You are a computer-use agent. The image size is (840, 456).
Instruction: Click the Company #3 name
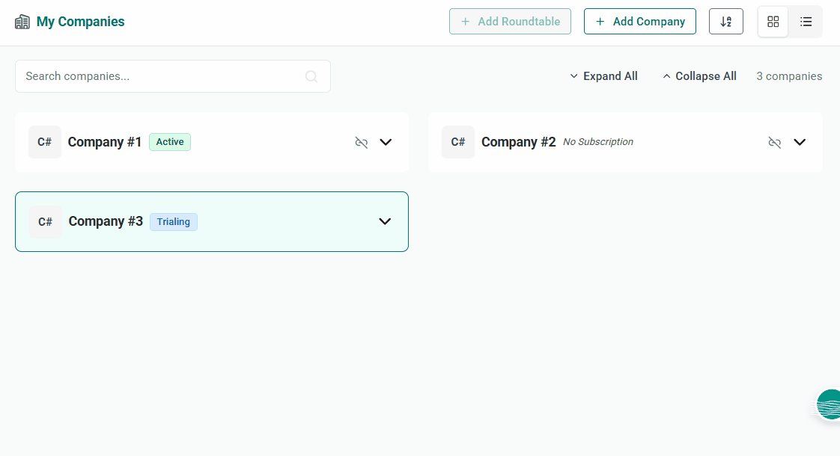pos(106,221)
